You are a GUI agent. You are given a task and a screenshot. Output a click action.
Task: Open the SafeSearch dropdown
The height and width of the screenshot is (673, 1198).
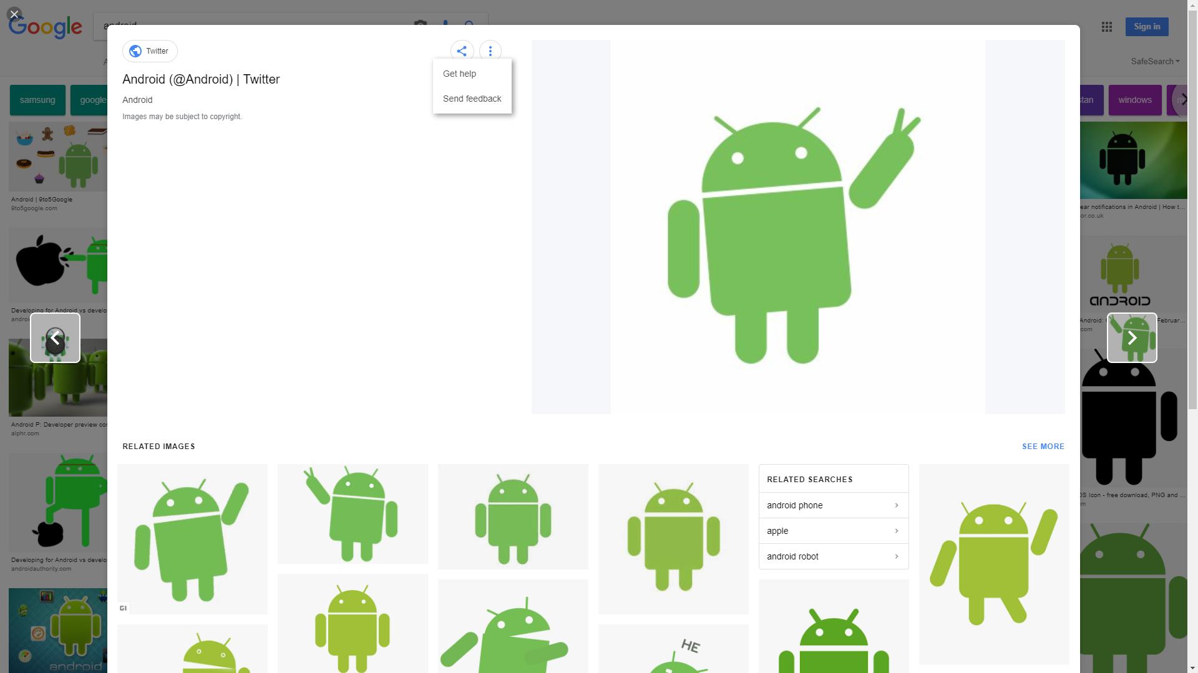(1155, 61)
